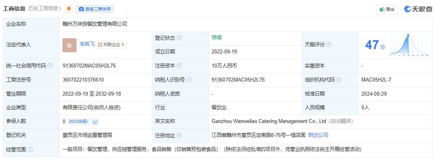Screen dimensions: 436x160
Task: Click help icon next to 注册地址
Action: tap(179, 135)
